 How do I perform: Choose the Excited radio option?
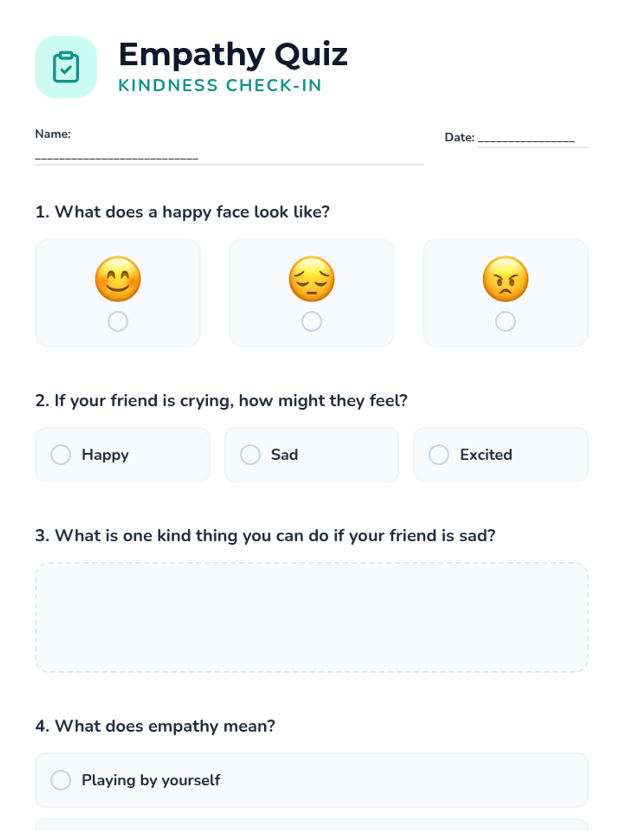[439, 454]
